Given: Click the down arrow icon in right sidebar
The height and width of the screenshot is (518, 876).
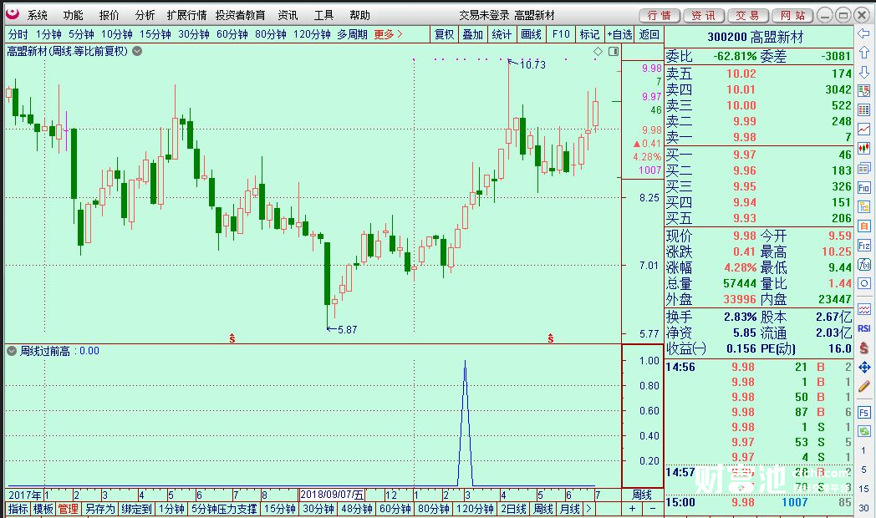Looking at the screenshot, I should [x=864, y=72].
